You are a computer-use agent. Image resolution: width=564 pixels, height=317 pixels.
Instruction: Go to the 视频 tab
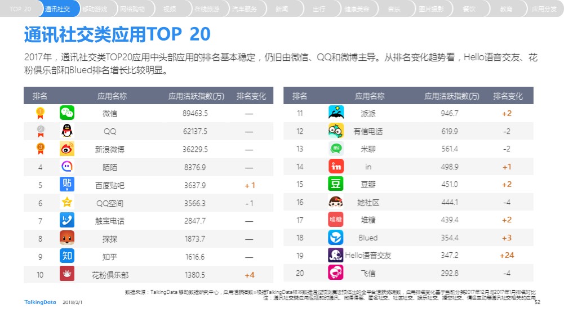point(170,9)
